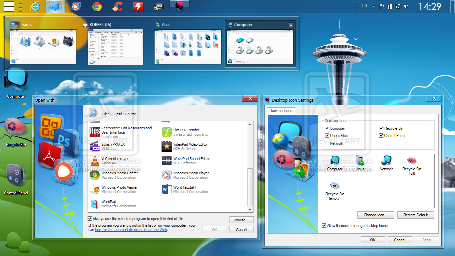Image resolution: width=455 pixels, height=256 pixels.
Task: Select WavePad Sound Editor
Action: 186,161
